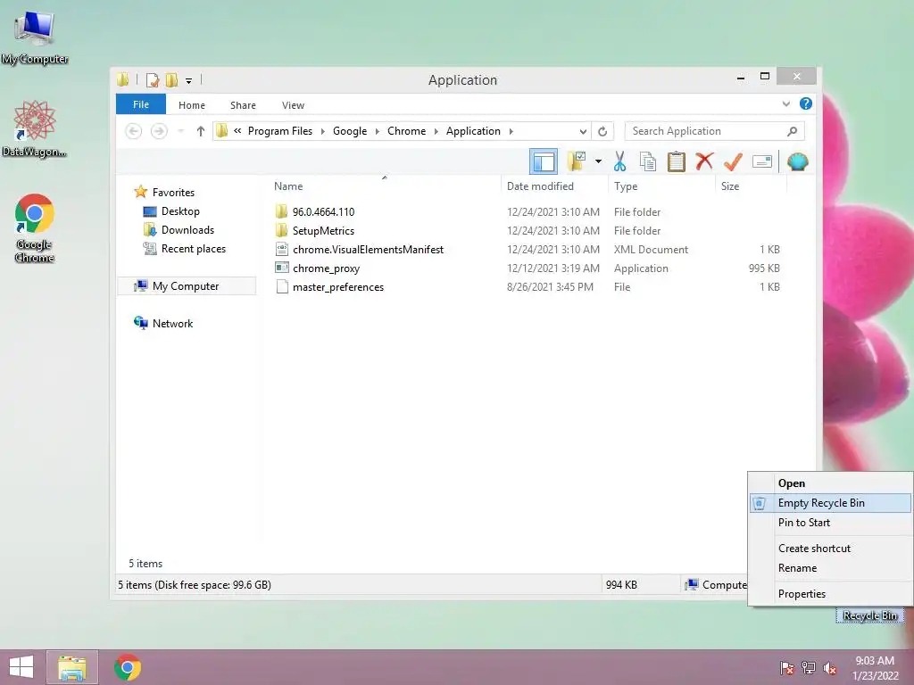Expand the arrow after Google breadcrumb
Viewport: 914px width, 685px height.
coord(378,131)
